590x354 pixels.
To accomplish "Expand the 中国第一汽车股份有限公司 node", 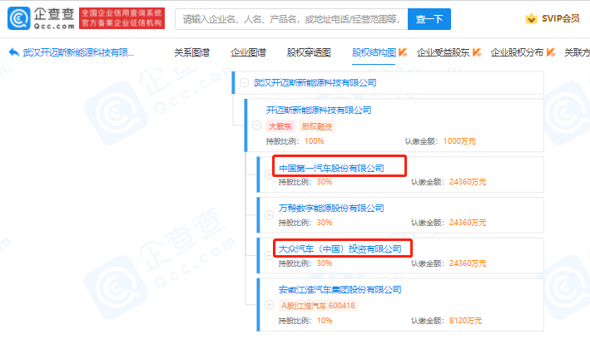I will tap(269, 175).
